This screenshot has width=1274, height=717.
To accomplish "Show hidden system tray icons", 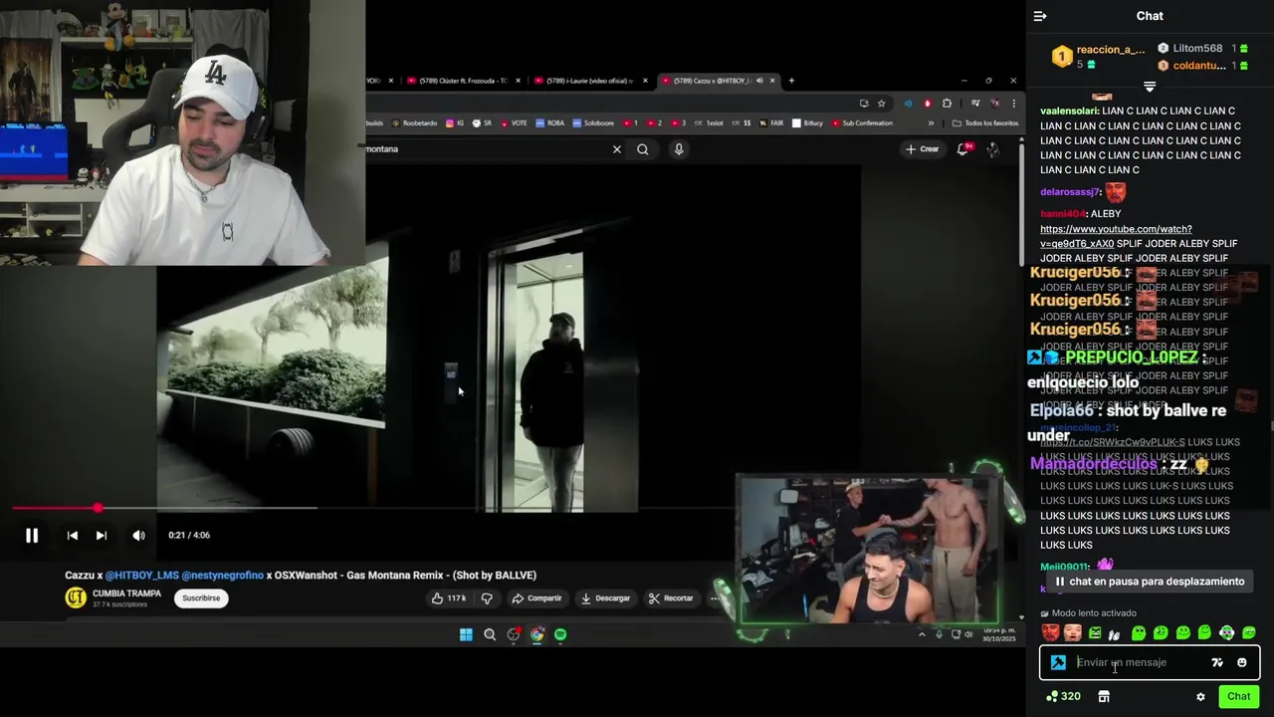I will click(x=922, y=634).
